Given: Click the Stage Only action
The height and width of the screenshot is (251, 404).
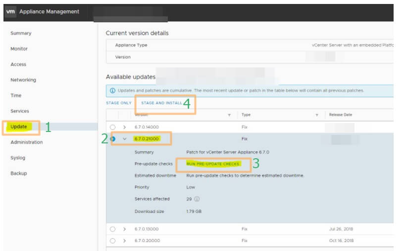Looking at the screenshot, I should (119, 103).
